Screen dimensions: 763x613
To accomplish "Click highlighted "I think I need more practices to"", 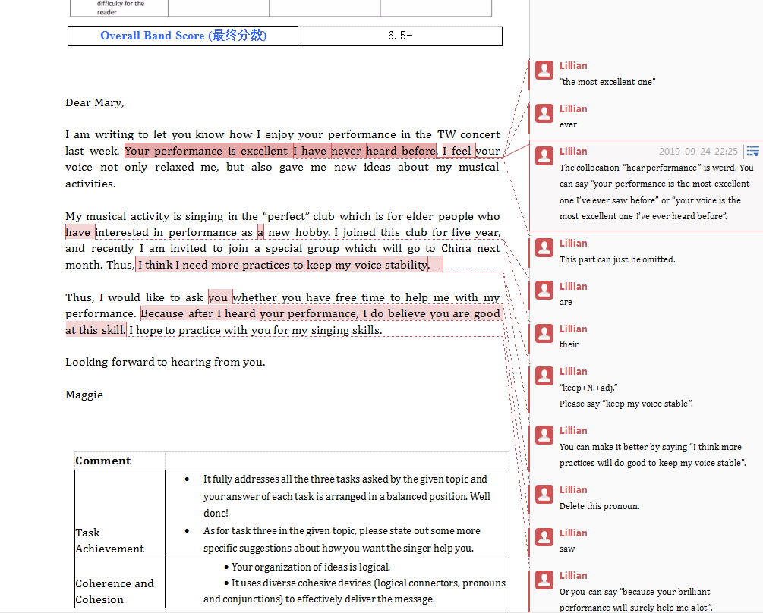I will click(x=220, y=265).
